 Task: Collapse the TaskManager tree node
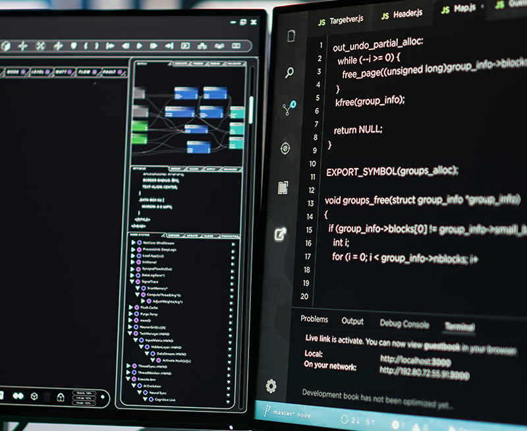(x=130, y=333)
